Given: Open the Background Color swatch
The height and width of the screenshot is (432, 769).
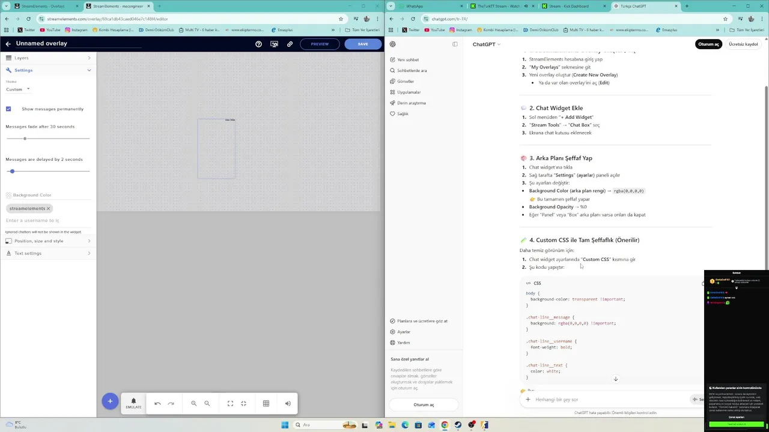Looking at the screenshot, I should (8, 195).
